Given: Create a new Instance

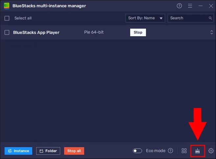Looking at the screenshot, I should click(x=18, y=151).
